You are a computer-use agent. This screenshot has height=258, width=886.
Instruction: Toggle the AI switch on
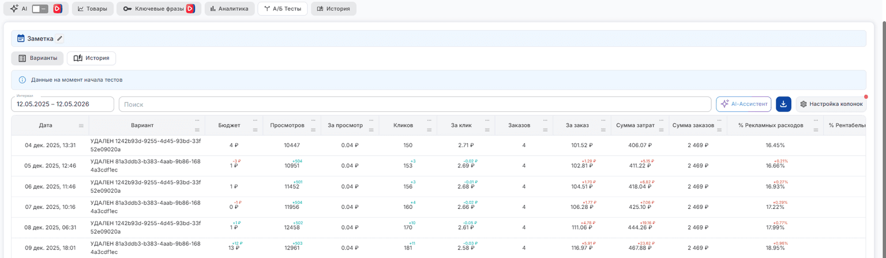coord(40,9)
